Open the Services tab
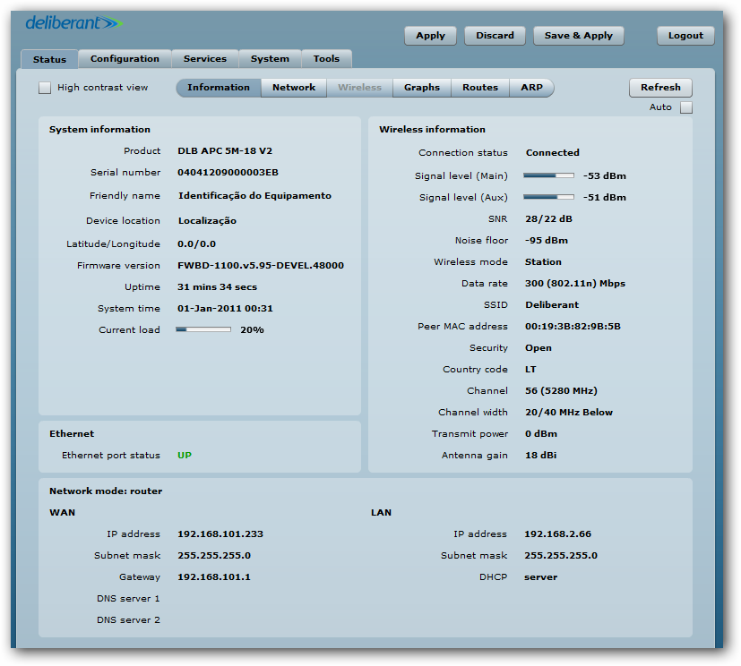Screen dimensions: 741x666 click(204, 57)
